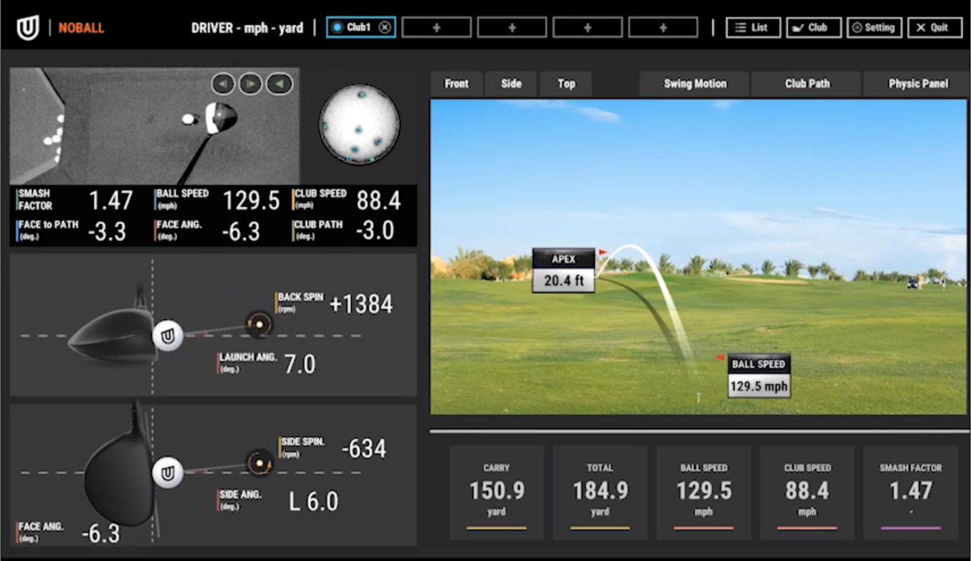The height and width of the screenshot is (561, 971).
Task: Click the CLUB SPEED 88.4 value under video
Action: click(x=378, y=201)
